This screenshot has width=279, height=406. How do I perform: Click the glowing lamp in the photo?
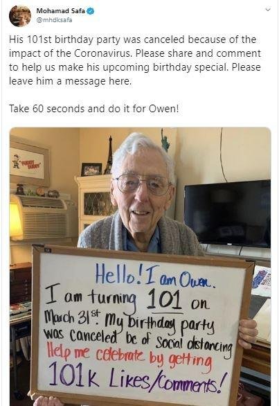tap(15, 221)
